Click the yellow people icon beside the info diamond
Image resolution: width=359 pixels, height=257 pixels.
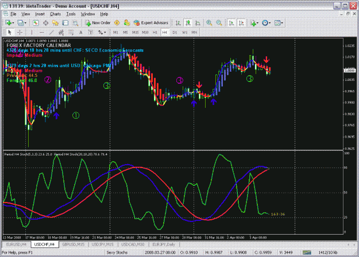click(126, 22)
